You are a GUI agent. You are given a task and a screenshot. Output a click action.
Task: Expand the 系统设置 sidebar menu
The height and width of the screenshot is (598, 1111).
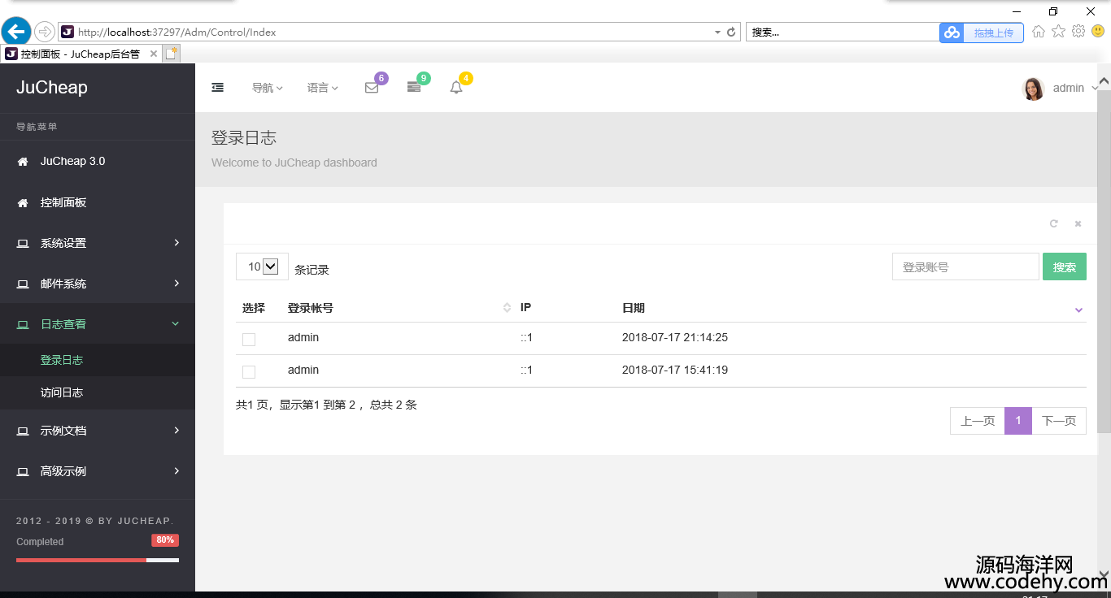(x=98, y=243)
